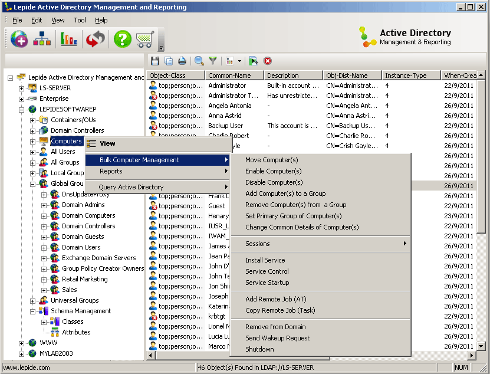Screen dimensions: 490x374
Task: Click the Refresh arrows icon in the toolbar
Action: [95, 39]
